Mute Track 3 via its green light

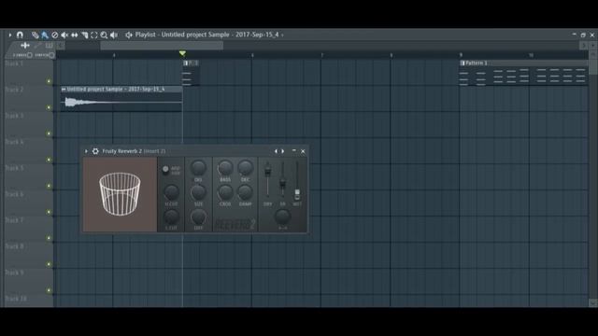(x=49, y=133)
